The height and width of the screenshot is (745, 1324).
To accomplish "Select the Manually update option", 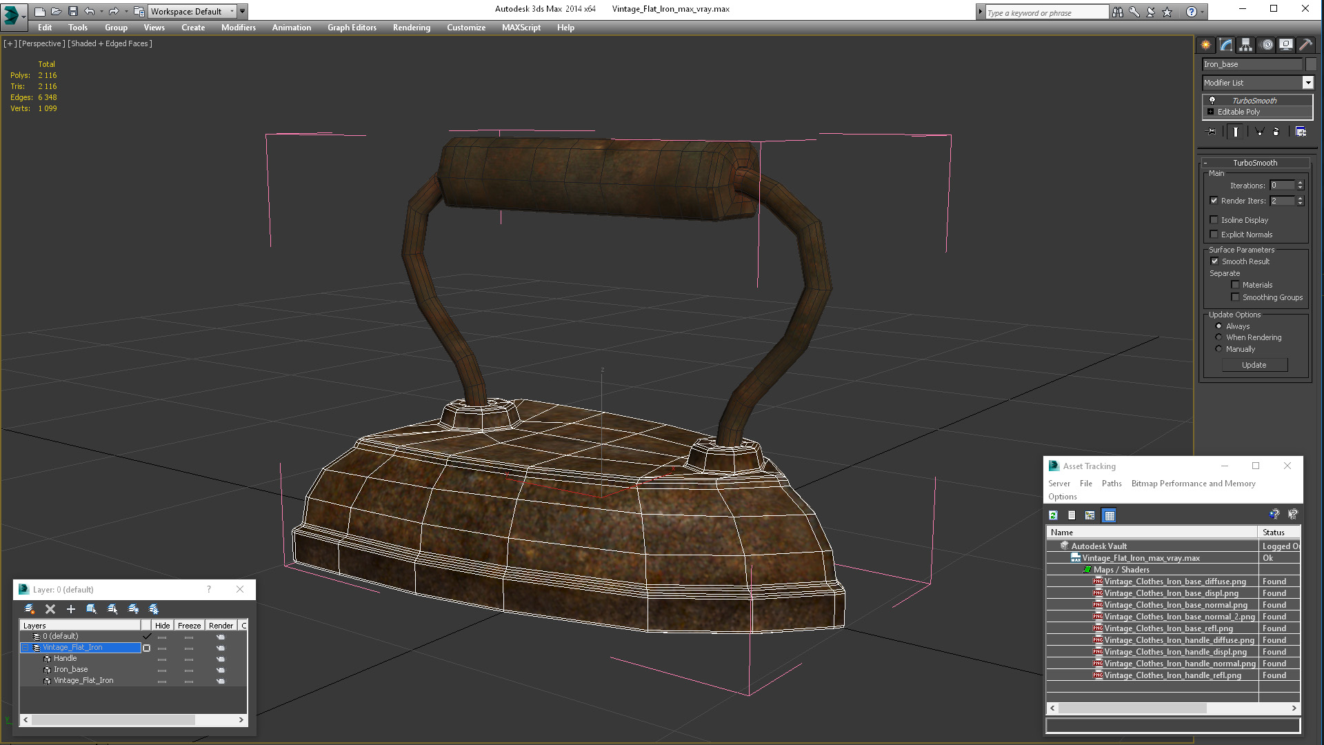I will coord(1218,349).
